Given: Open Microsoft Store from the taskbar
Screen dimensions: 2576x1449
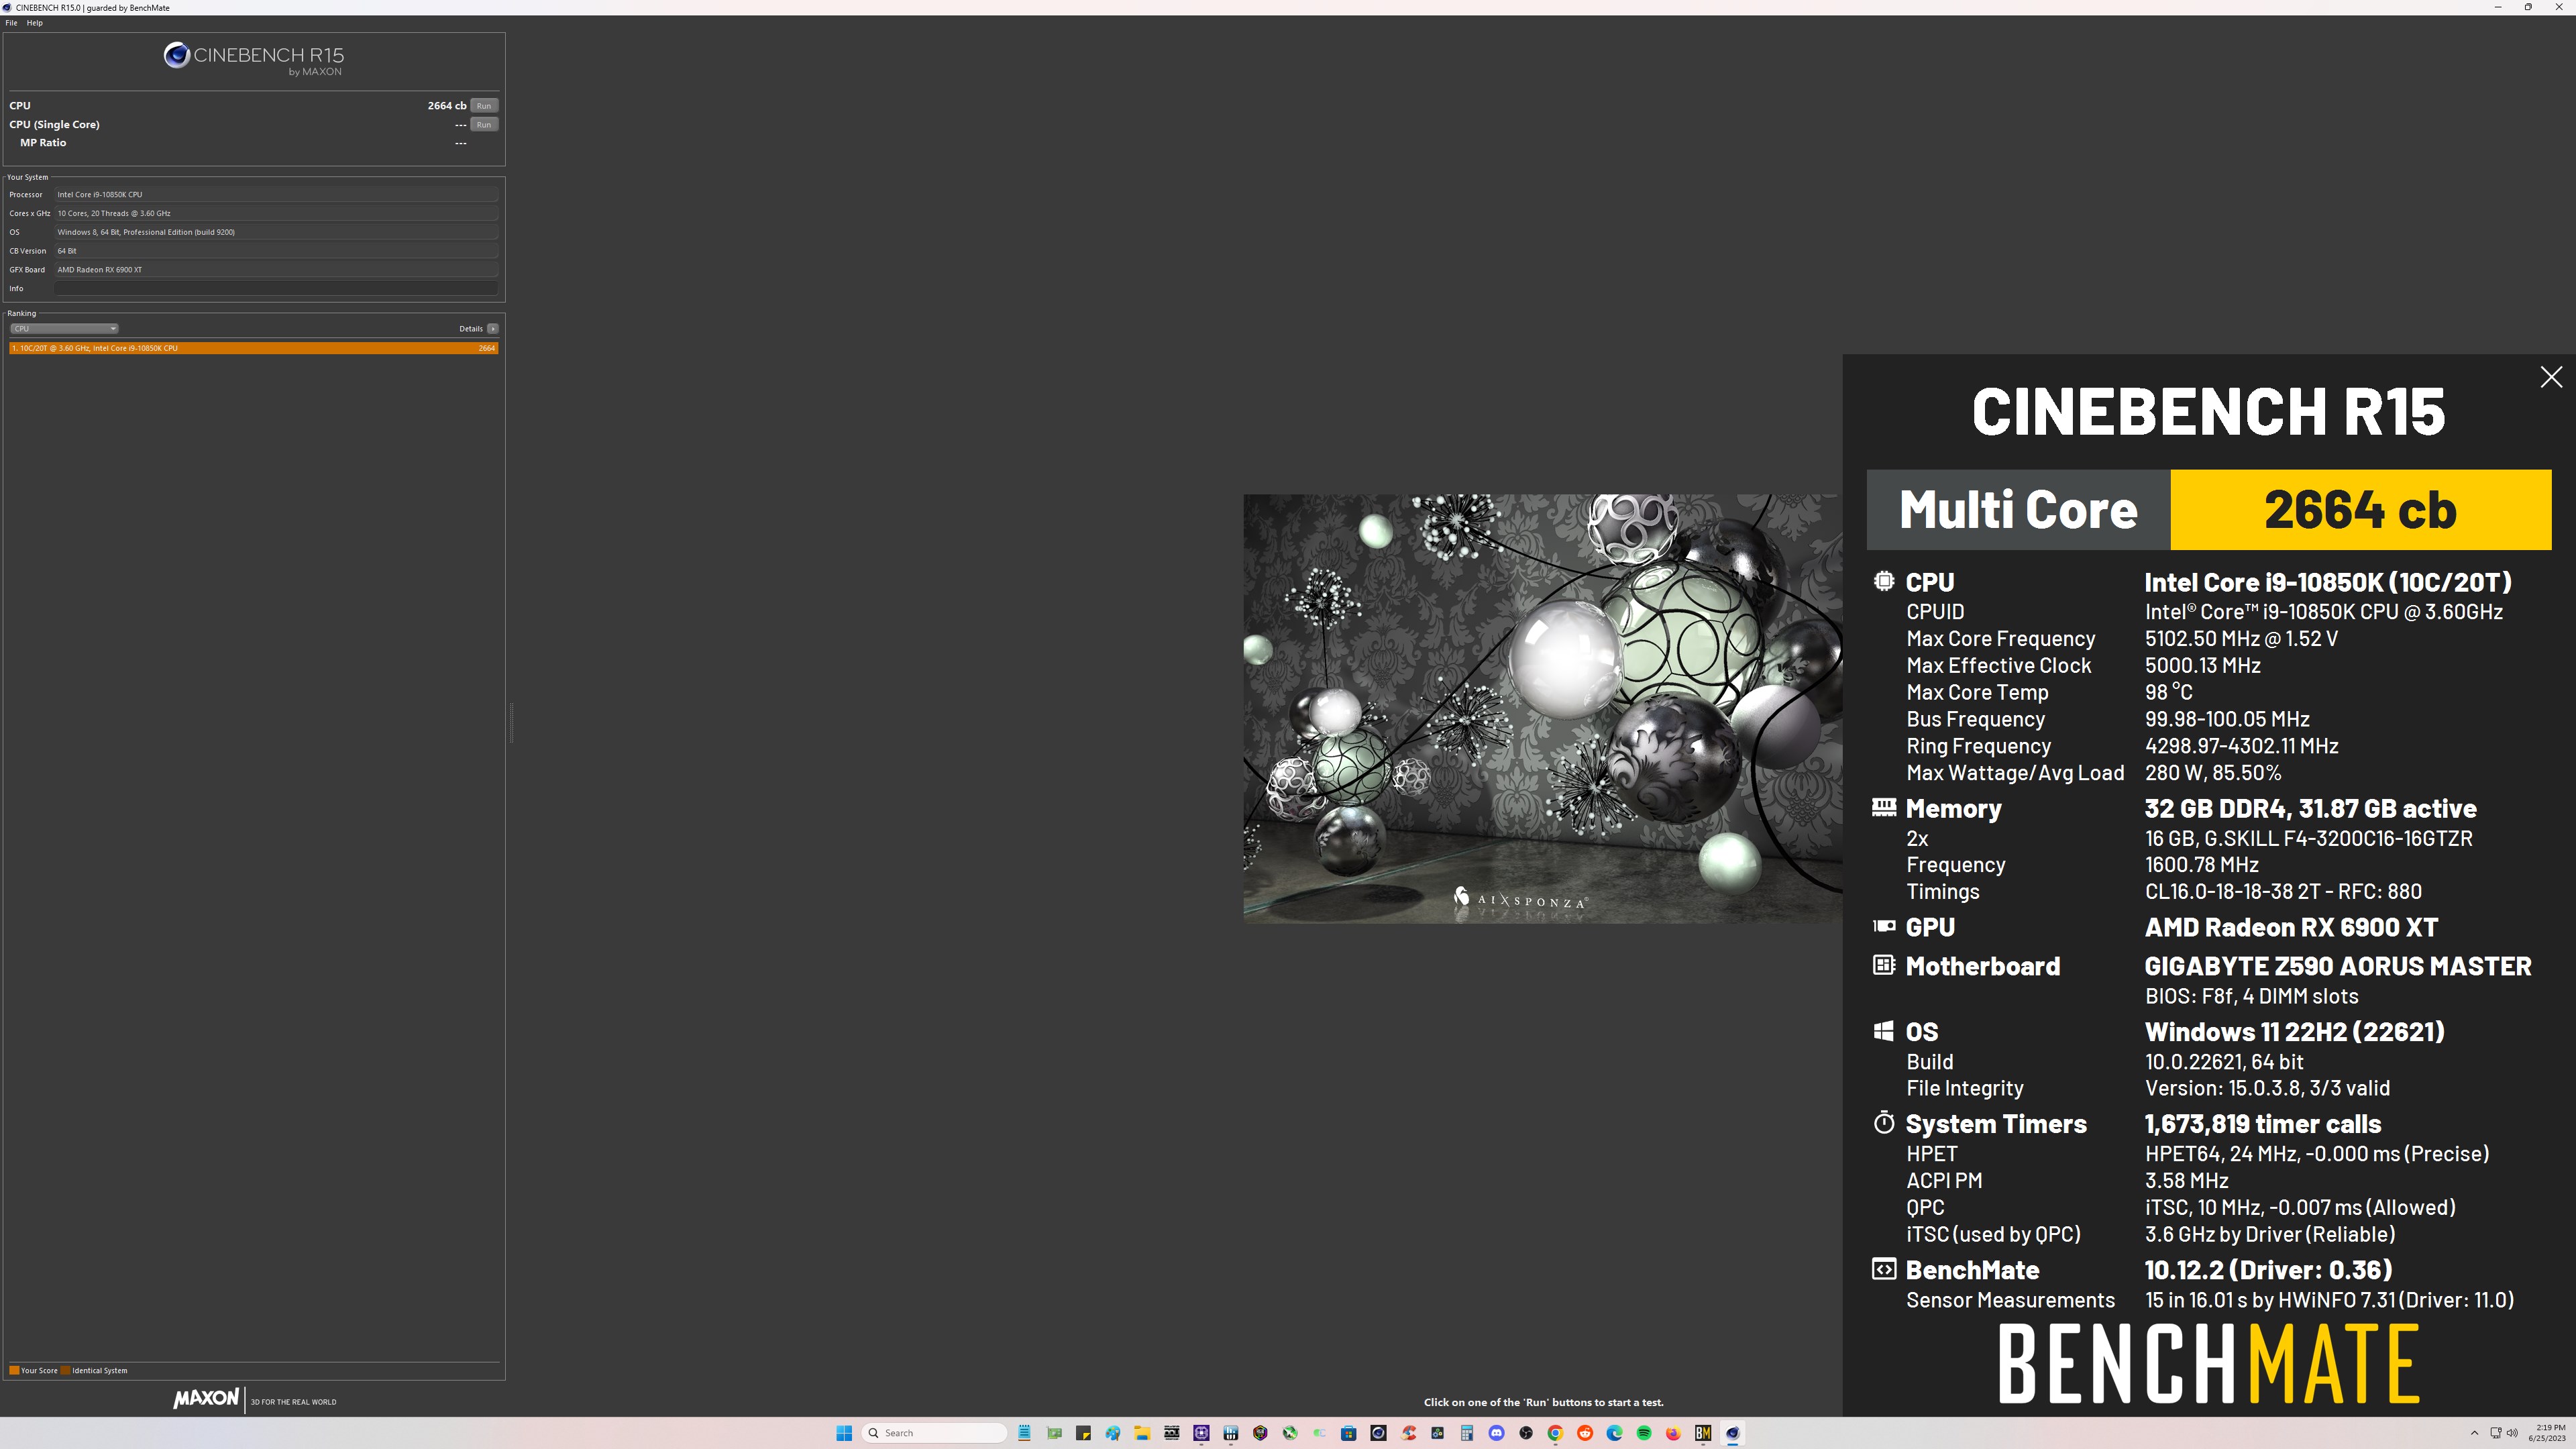Looking at the screenshot, I should click(1349, 1433).
